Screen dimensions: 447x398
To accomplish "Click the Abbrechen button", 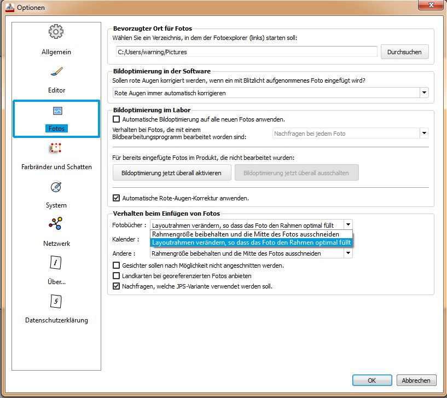I will (x=416, y=380).
